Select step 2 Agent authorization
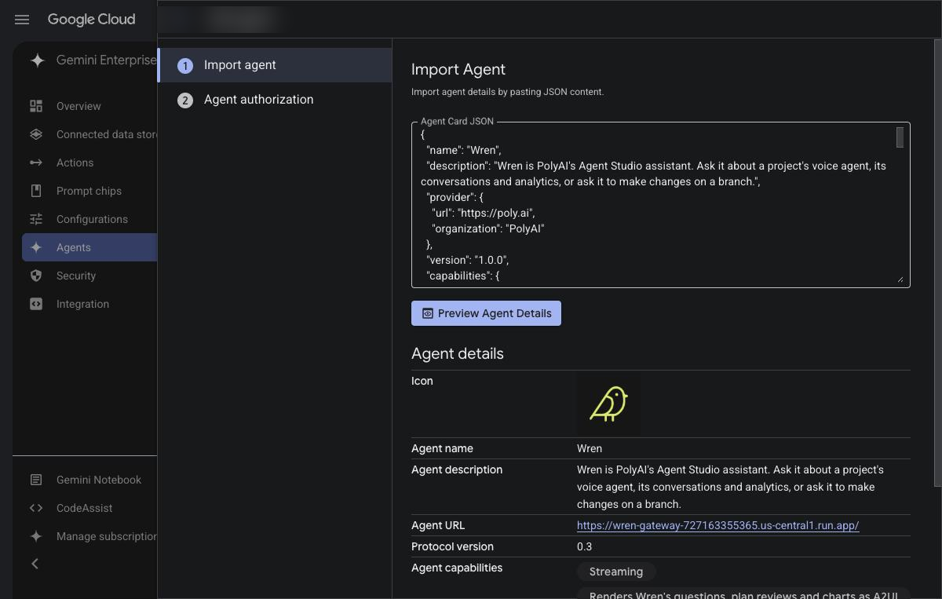 tap(275, 100)
